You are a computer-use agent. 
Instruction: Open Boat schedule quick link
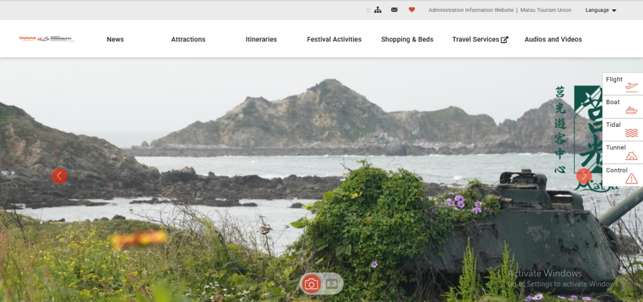coord(622,107)
